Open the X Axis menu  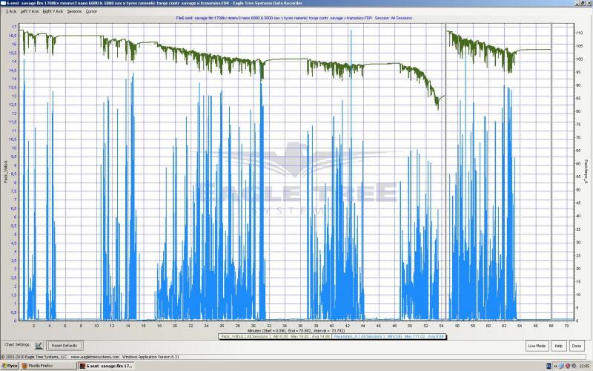pos(11,12)
